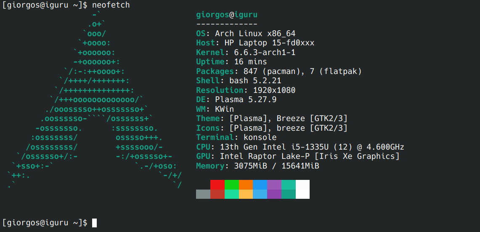Click the WM label

click(201, 109)
